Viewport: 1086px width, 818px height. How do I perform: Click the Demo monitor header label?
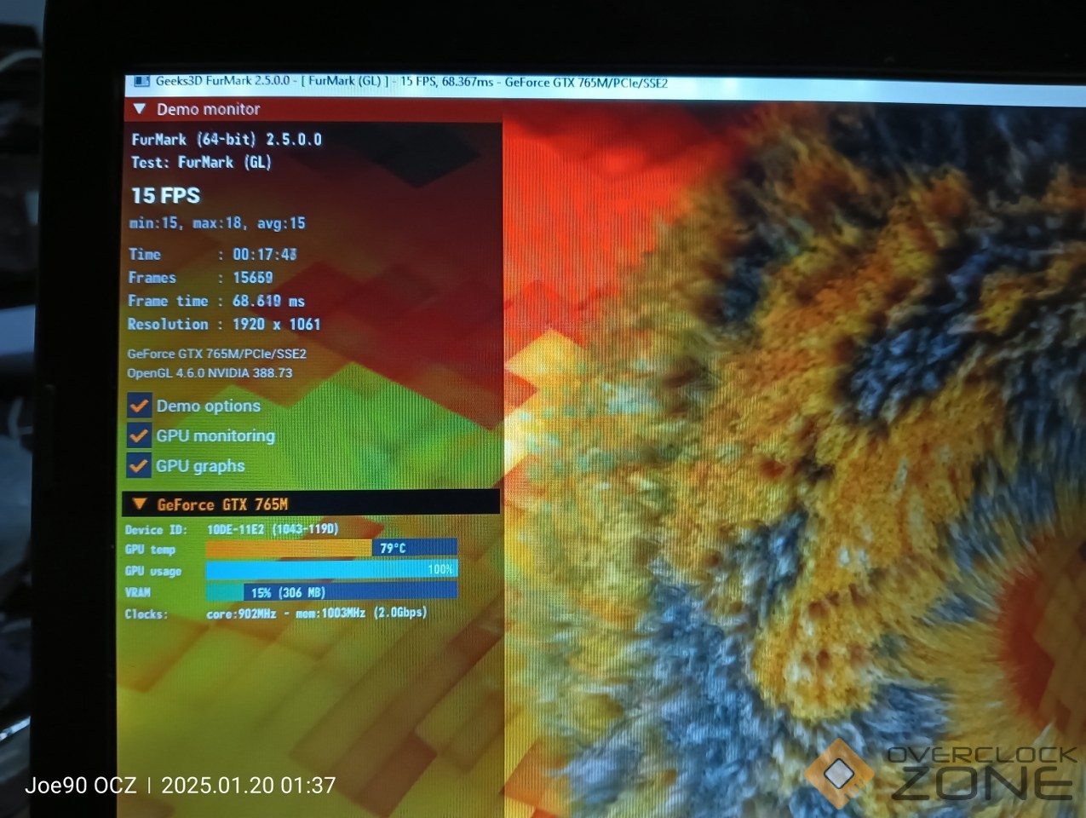[x=209, y=109]
